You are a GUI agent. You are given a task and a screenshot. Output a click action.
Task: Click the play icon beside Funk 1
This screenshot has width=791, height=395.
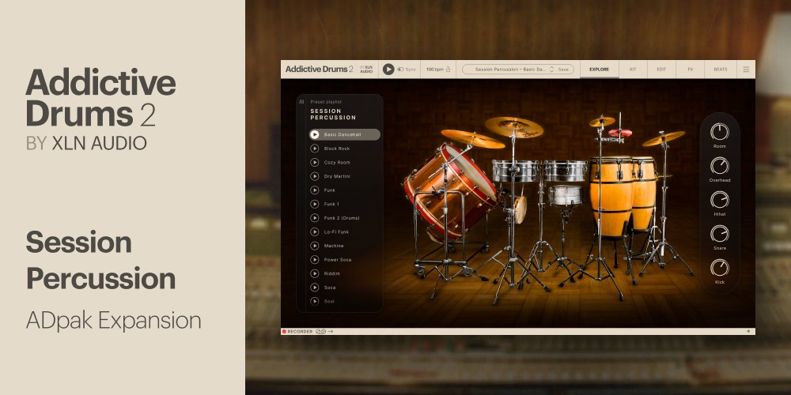click(x=314, y=204)
